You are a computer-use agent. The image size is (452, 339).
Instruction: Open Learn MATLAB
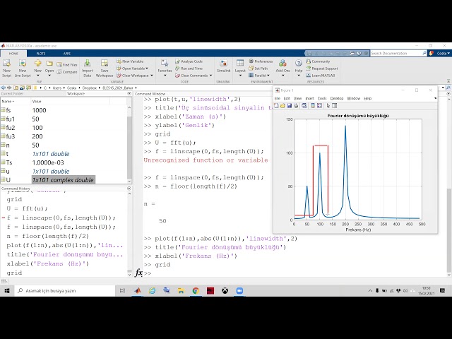(321, 76)
